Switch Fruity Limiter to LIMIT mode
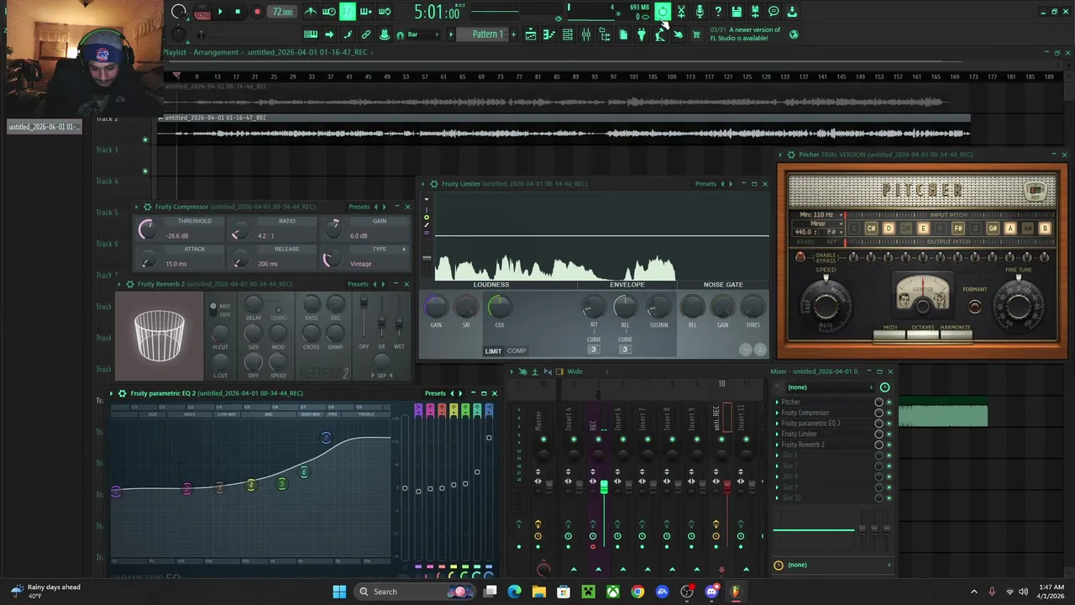Image resolution: width=1075 pixels, height=605 pixels. pos(493,351)
